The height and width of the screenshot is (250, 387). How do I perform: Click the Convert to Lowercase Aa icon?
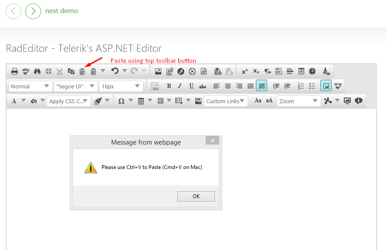[258, 101]
